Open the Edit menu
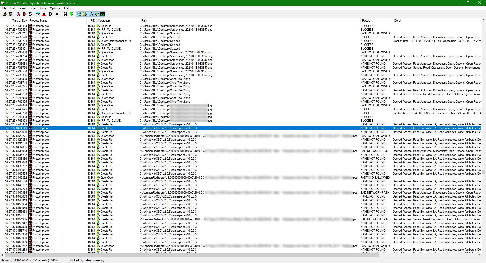 pos(12,8)
